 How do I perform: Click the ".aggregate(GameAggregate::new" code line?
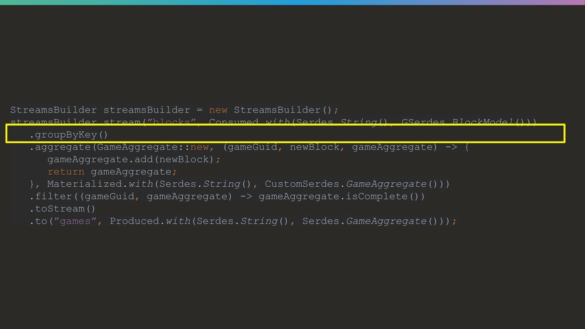click(x=249, y=147)
